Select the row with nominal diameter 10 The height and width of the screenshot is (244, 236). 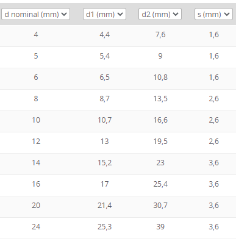[x=118, y=121]
